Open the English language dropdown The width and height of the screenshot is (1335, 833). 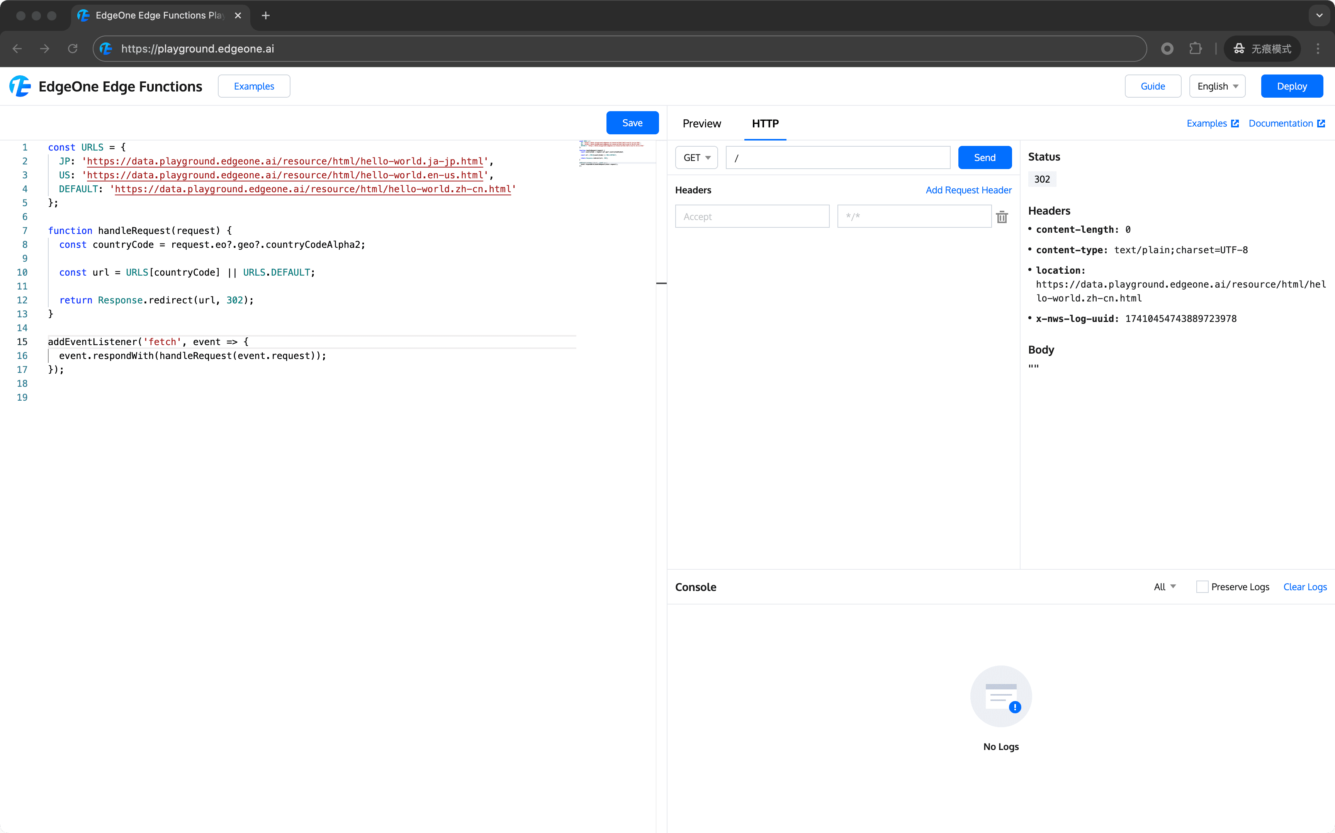1217,86
